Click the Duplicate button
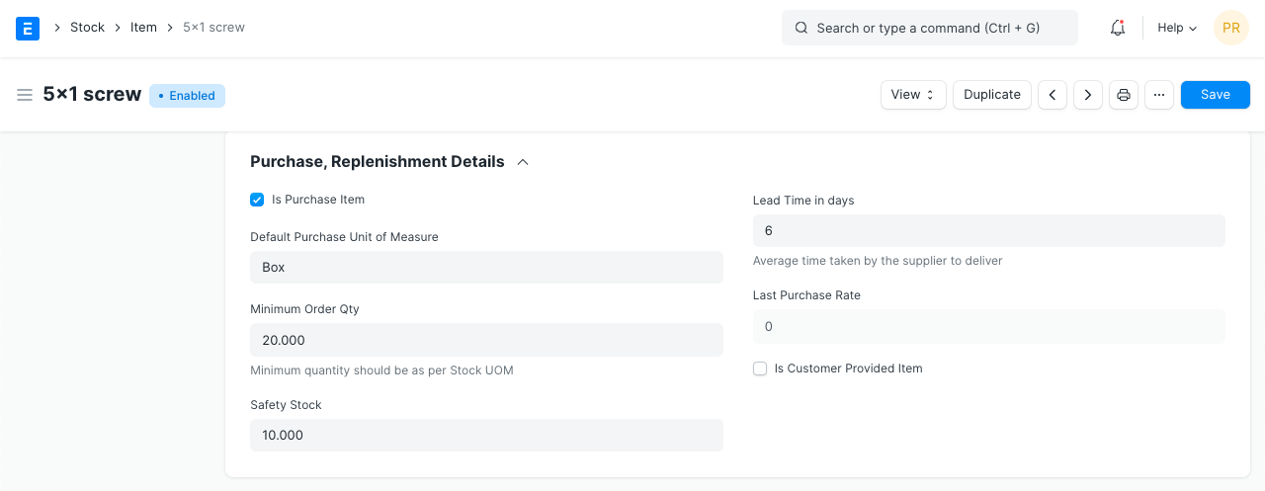The height and width of the screenshot is (491, 1265). click(x=992, y=95)
